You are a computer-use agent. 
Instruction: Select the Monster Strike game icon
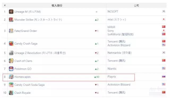11,19
